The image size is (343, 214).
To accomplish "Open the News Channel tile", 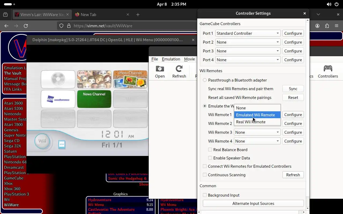I will (94, 99).
